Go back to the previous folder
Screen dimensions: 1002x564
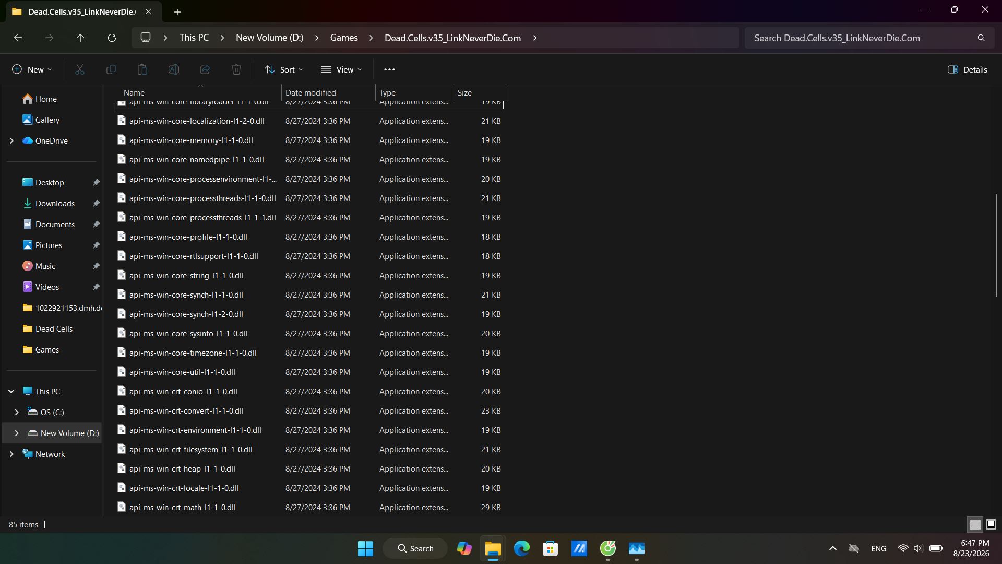18,38
